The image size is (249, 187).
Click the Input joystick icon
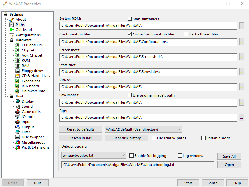point(18,122)
